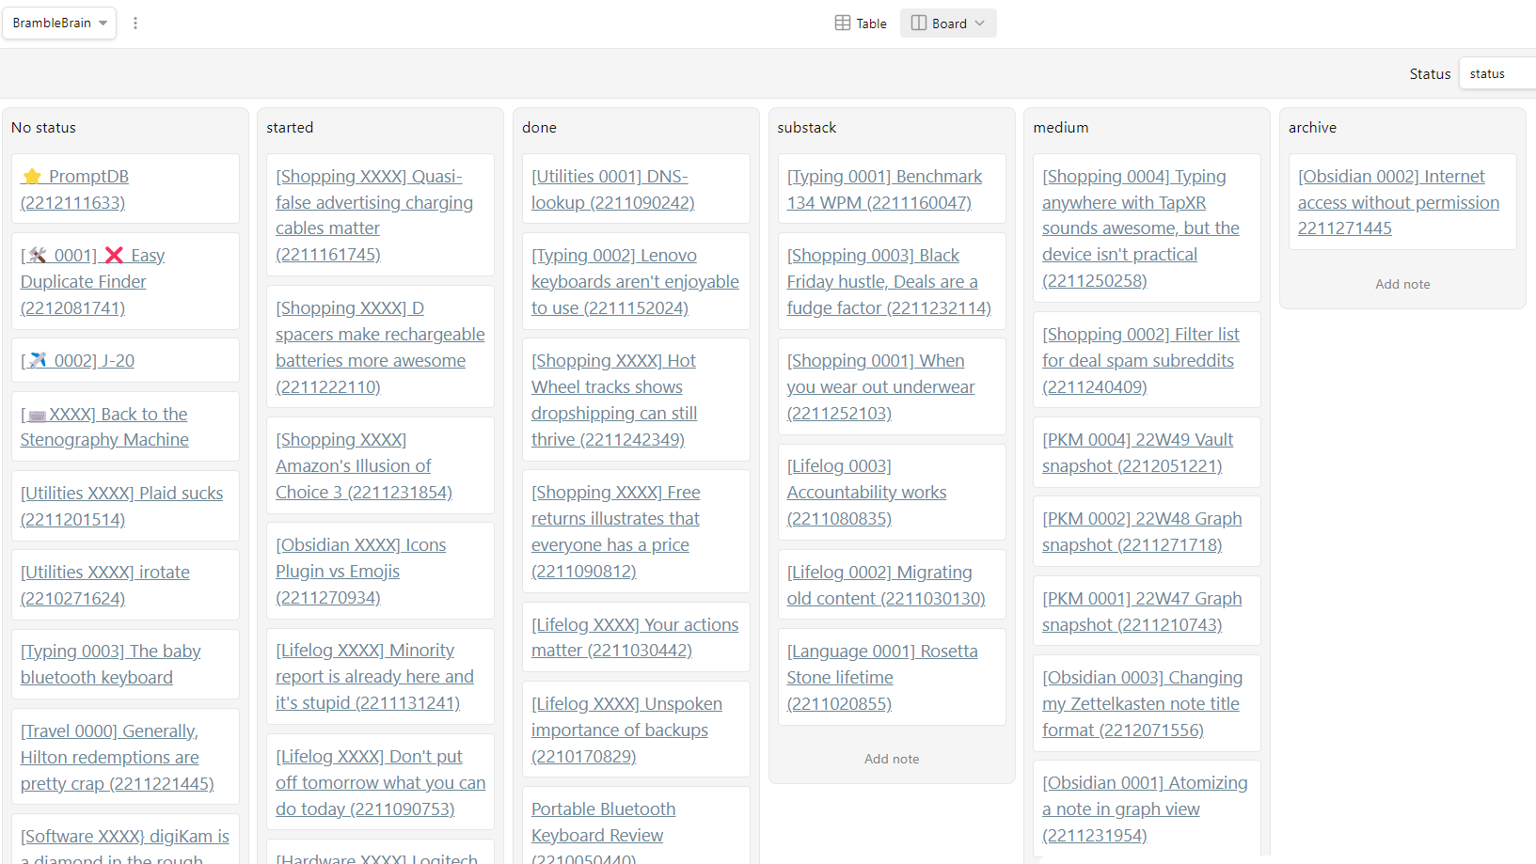Open Typing anywhere with TapXR note
This screenshot has width=1536, height=864.
pos(1141,228)
